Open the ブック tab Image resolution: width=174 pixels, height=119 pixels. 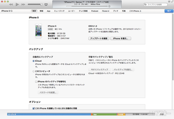[x=115, y=11]
